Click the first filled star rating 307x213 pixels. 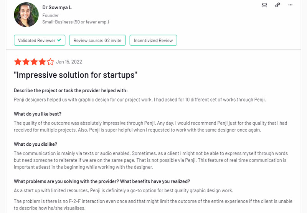18,62
